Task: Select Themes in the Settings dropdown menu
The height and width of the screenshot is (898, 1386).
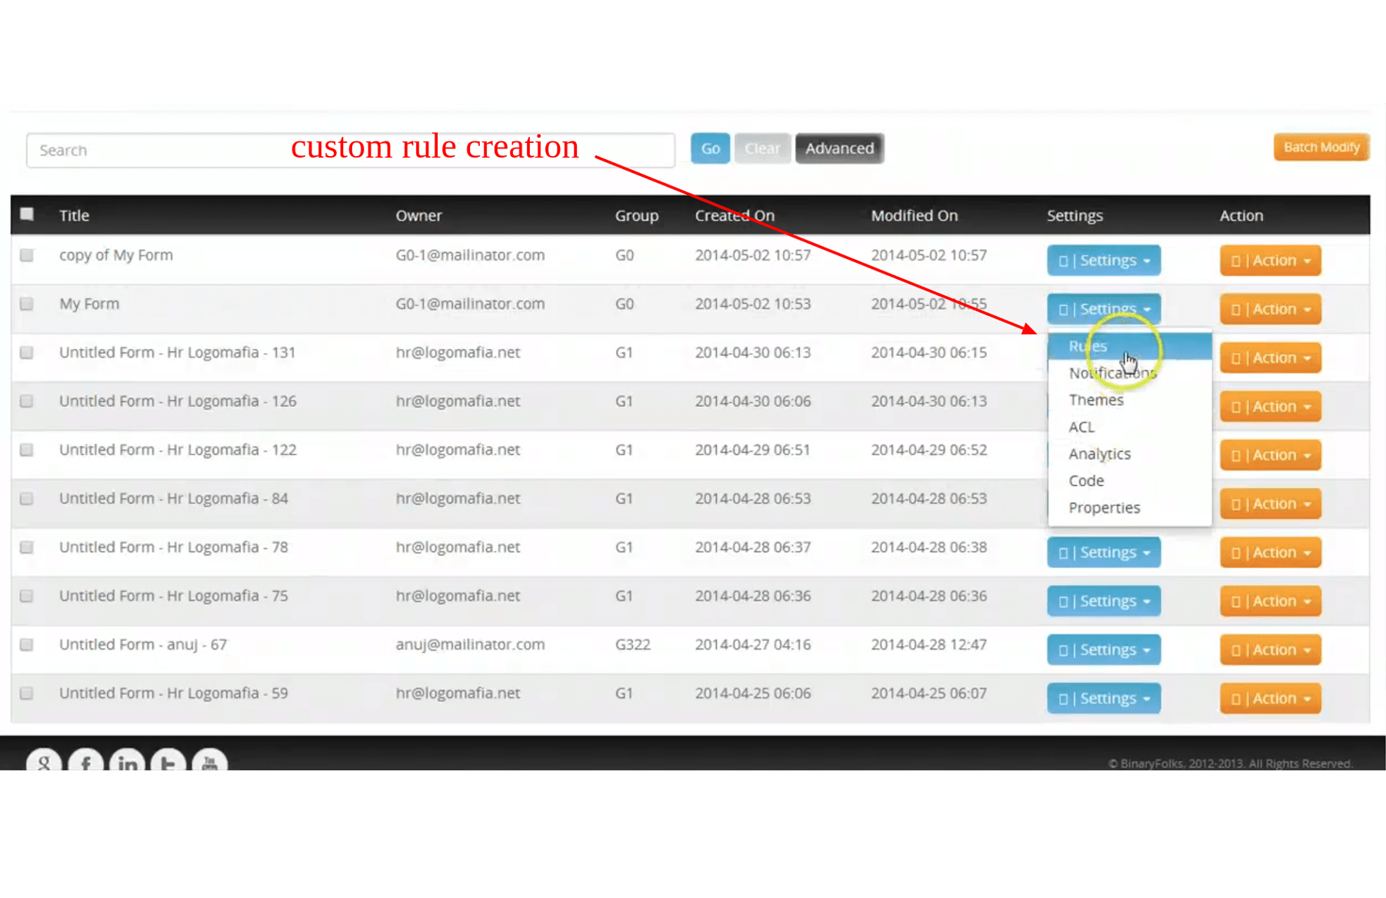Action: click(1095, 400)
